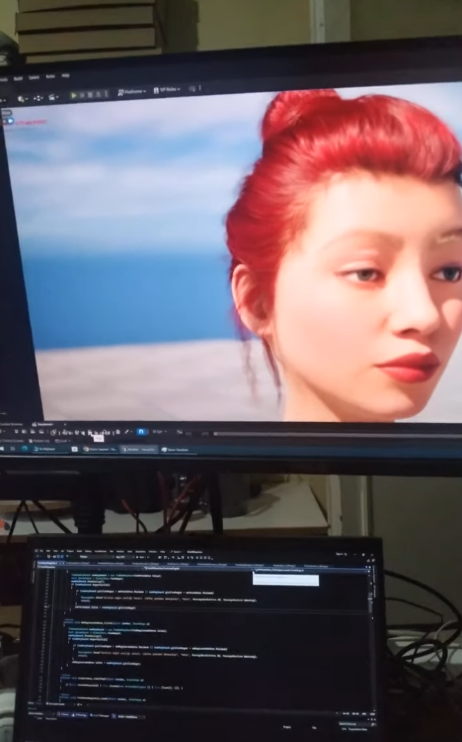The height and width of the screenshot is (742, 462).
Task: Click the white dropdown box in Visual Studio
Action: point(286,580)
